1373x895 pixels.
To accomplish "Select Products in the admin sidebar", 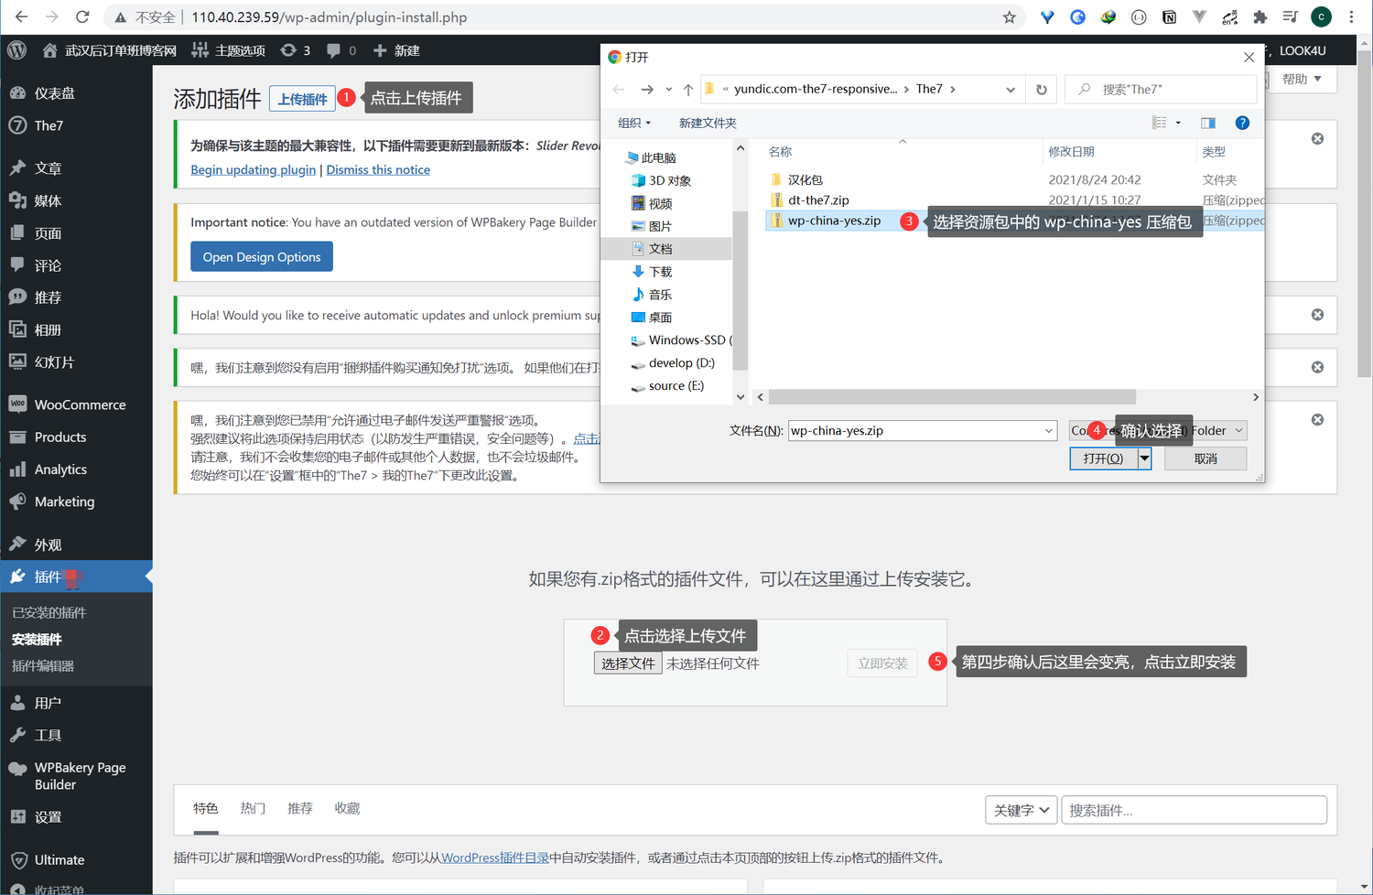I will [58, 437].
